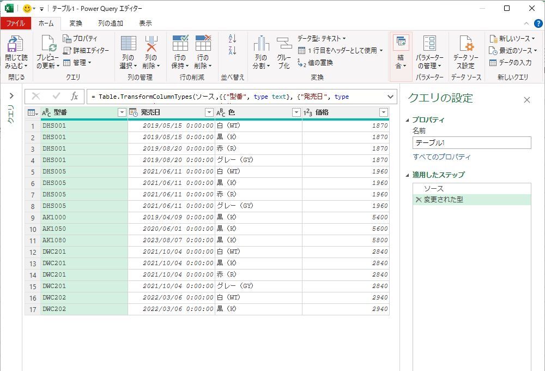Image resolution: width=545 pixels, height=371 pixels.
Task: Sort ascending with the A-Z icon
Action: click(233, 39)
